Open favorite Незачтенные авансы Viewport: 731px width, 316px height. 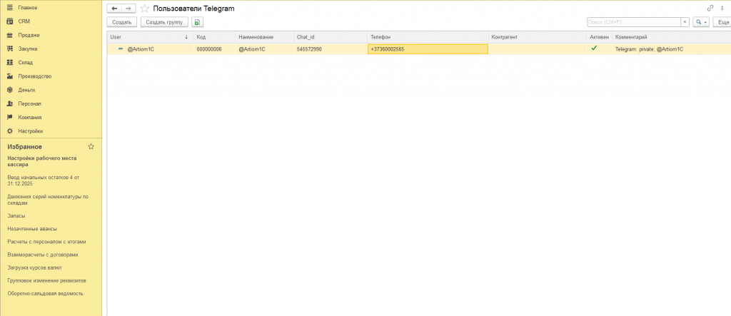[32, 229]
